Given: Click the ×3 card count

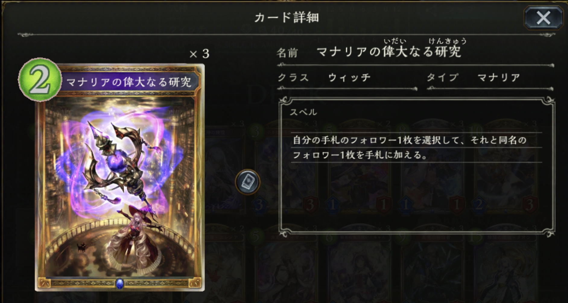Looking at the screenshot, I should point(199,54).
